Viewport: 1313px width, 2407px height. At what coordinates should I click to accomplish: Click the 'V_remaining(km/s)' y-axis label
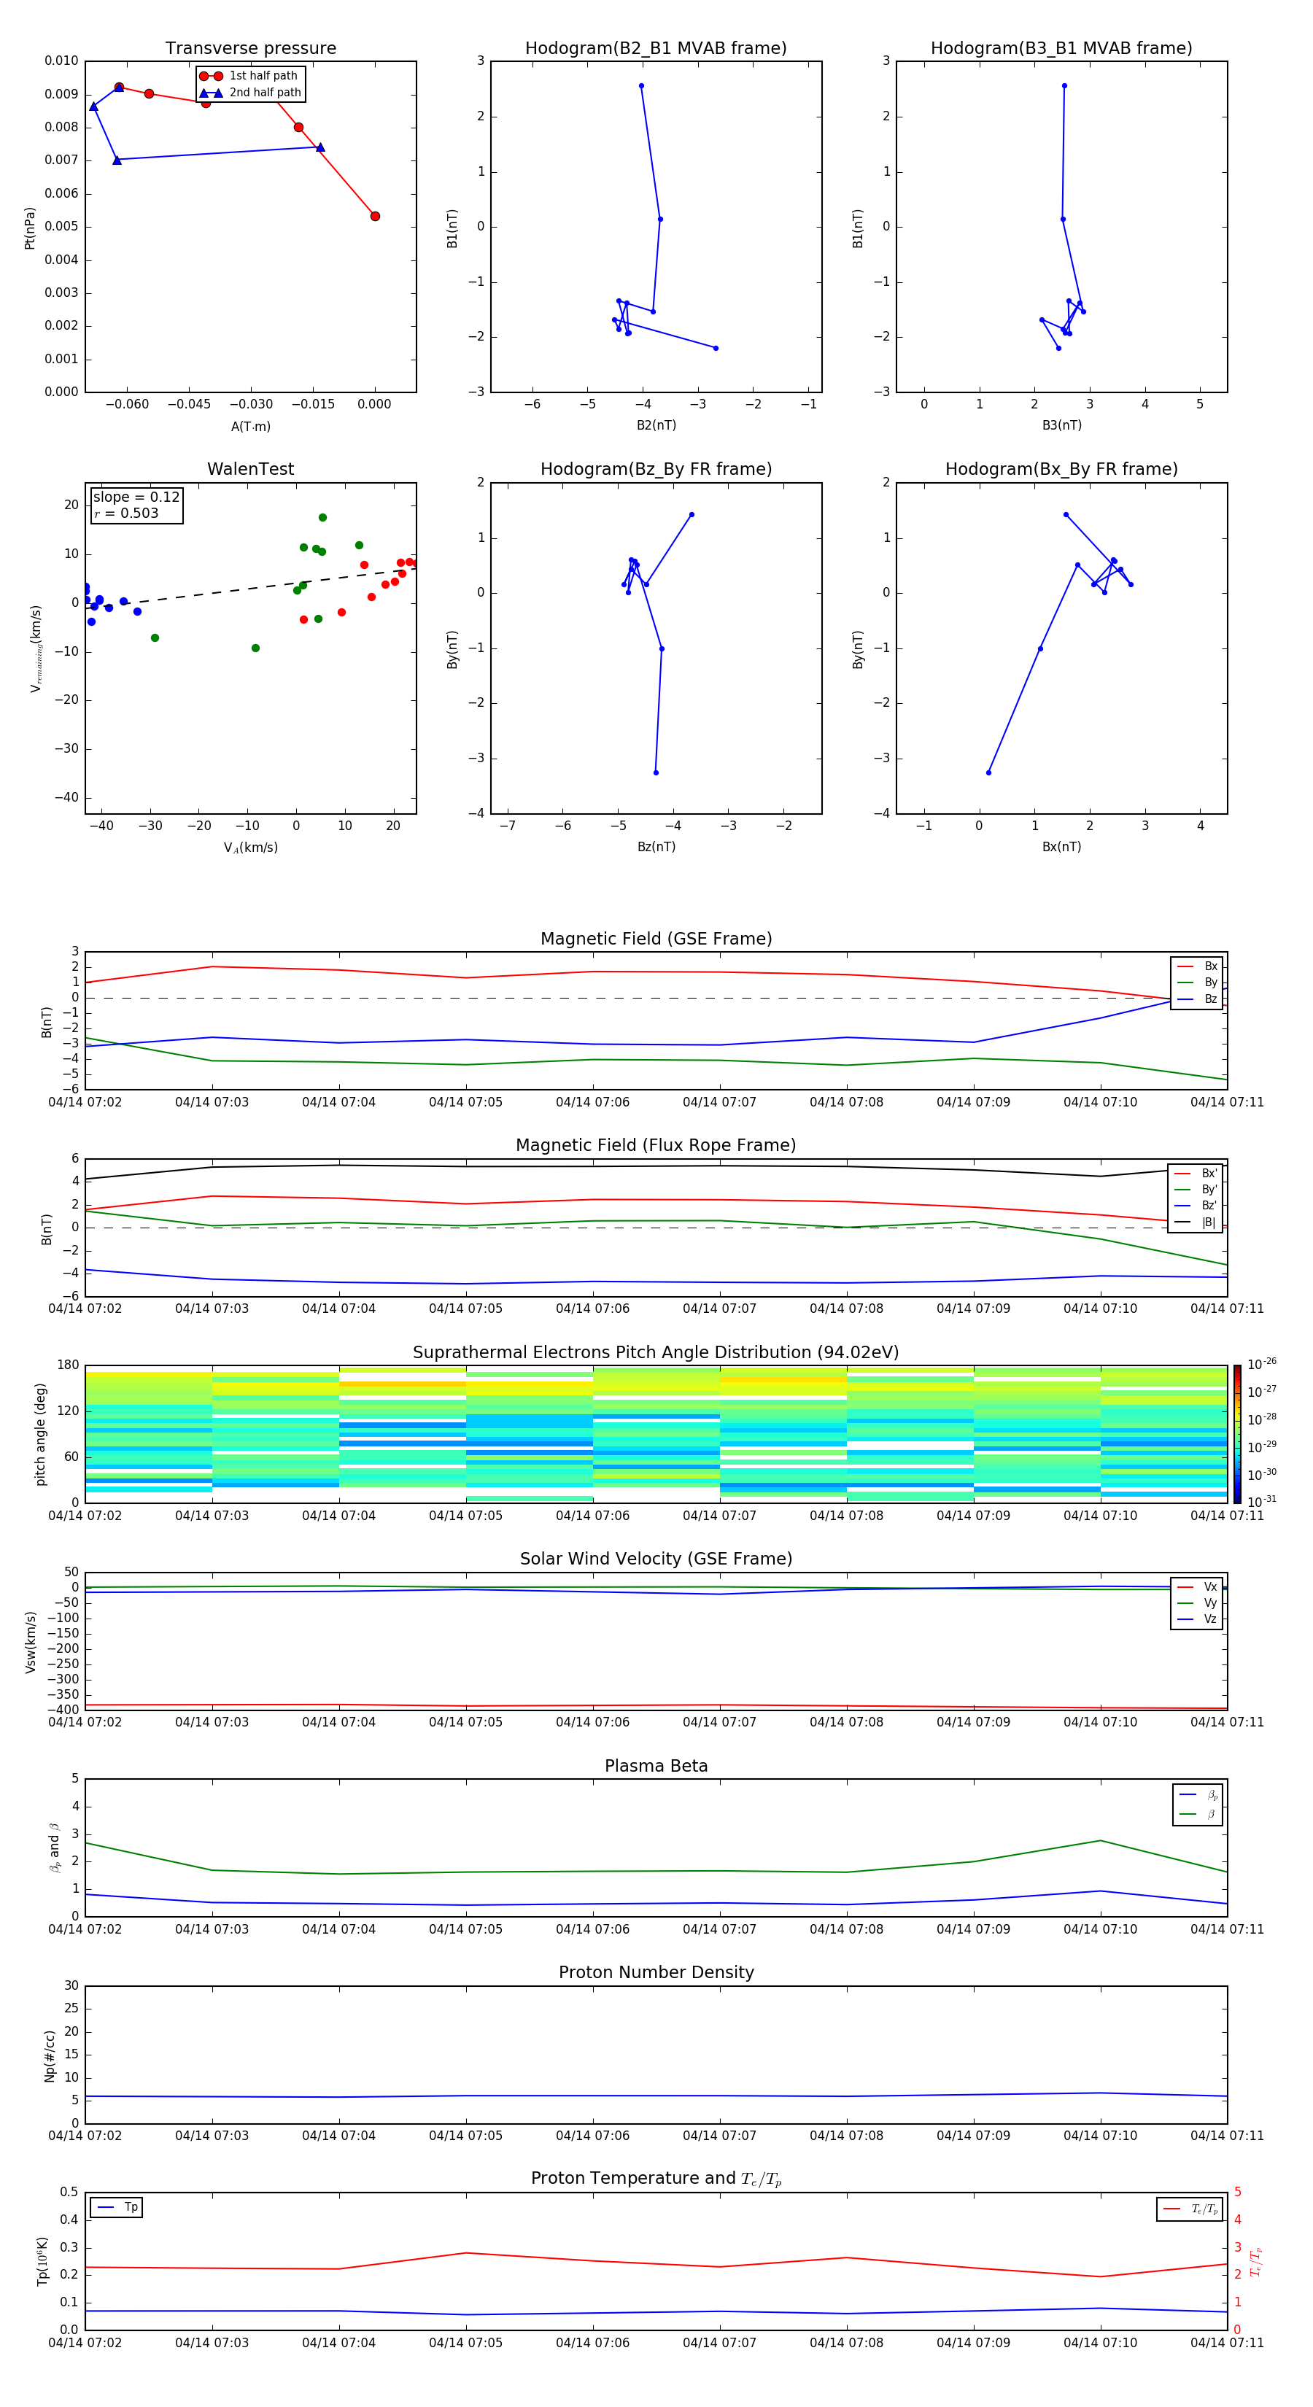pyautogui.click(x=36, y=648)
